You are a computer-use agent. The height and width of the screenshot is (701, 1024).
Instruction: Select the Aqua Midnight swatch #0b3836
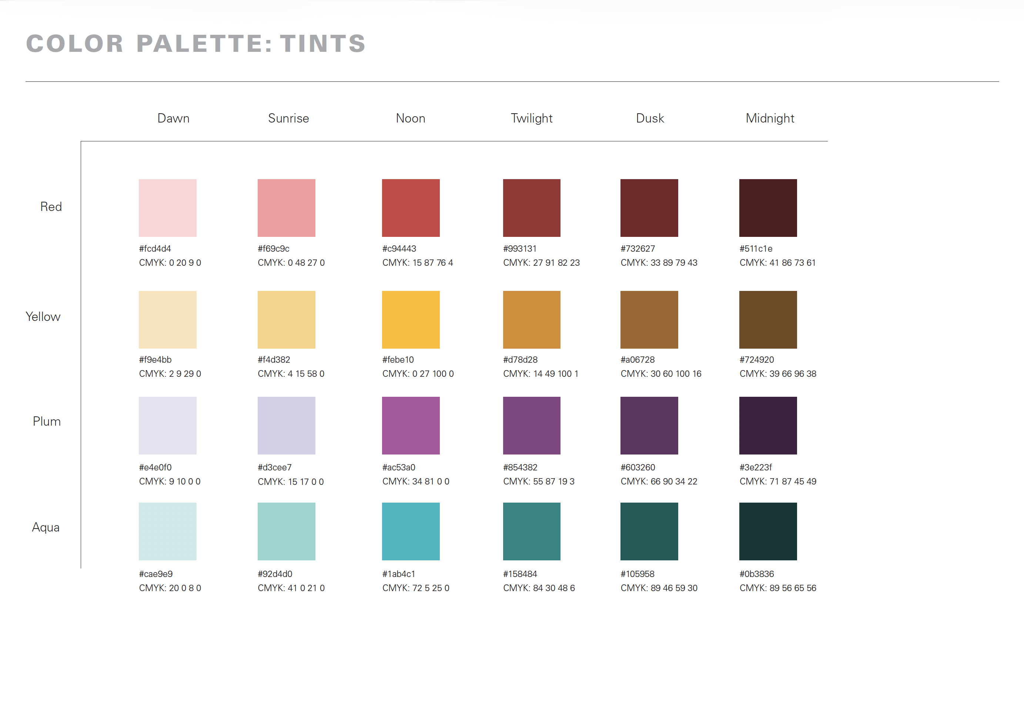pyautogui.click(x=767, y=531)
